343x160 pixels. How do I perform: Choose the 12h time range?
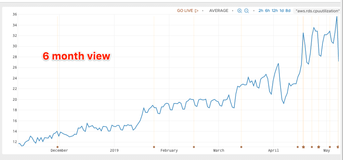click(x=275, y=10)
